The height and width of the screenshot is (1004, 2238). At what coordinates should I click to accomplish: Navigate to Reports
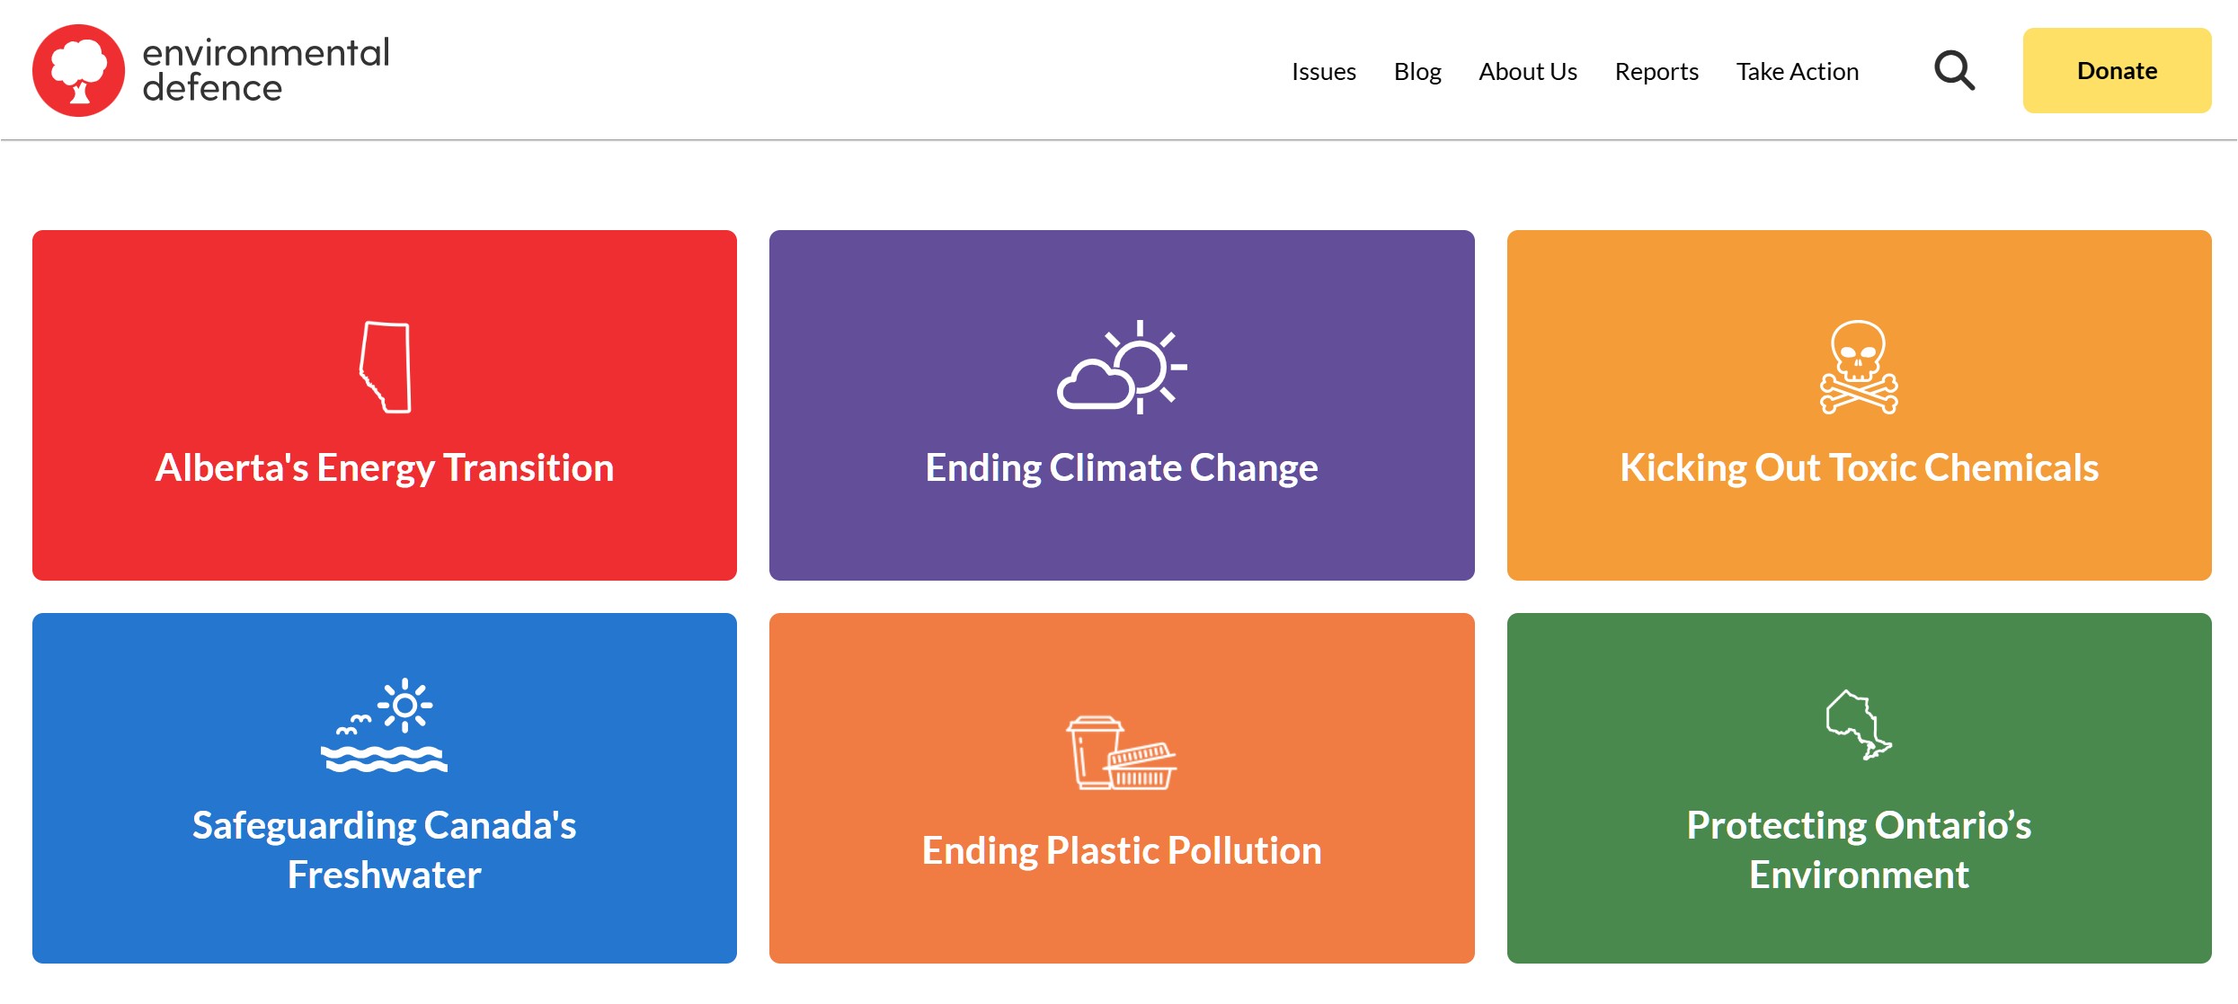tap(1656, 71)
